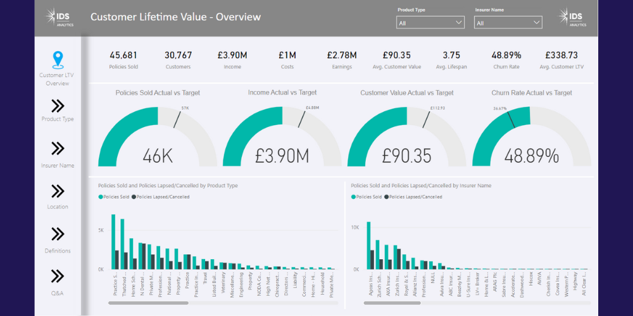The height and width of the screenshot is (316, 633).
Task: Open Definitions page double-chevron icon
Action: (x=58, y=234)
